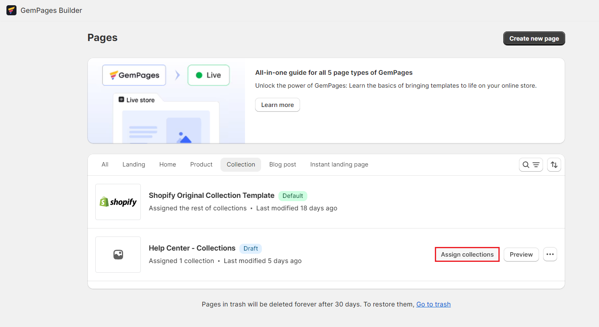Image resolution: width=599 pixels, height=327 pixels.
Task: Click the Assign collections button
Action: [x=467, y=254]
